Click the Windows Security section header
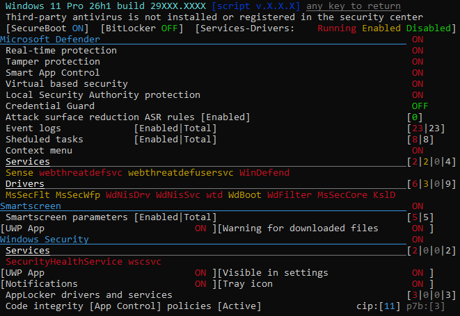This screenshot has height=316, width=460. click(45, 240)
